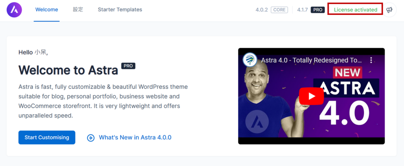Open the video's three-dot options menu
This screenshot has width=404, height=166.
371,60
